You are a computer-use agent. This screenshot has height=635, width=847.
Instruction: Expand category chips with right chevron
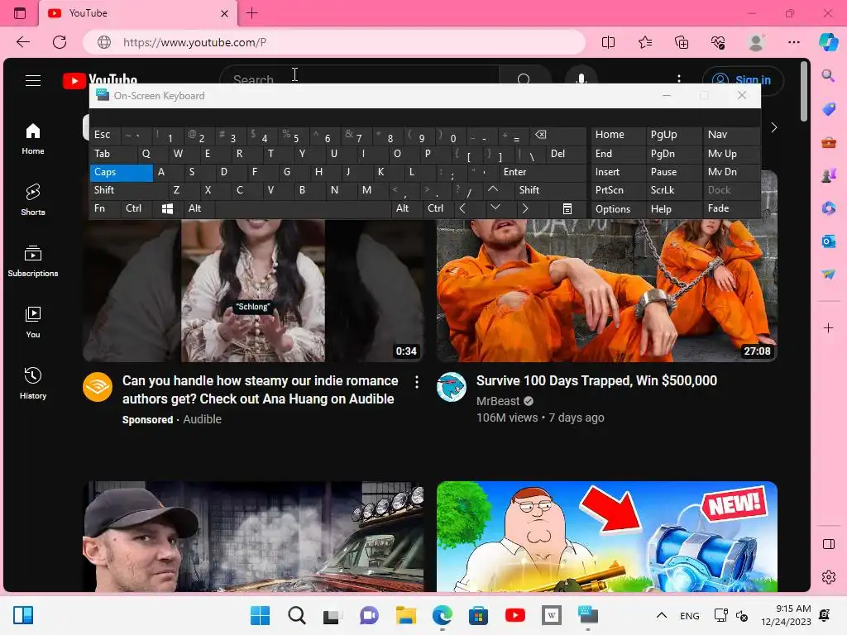coord(774,127)
